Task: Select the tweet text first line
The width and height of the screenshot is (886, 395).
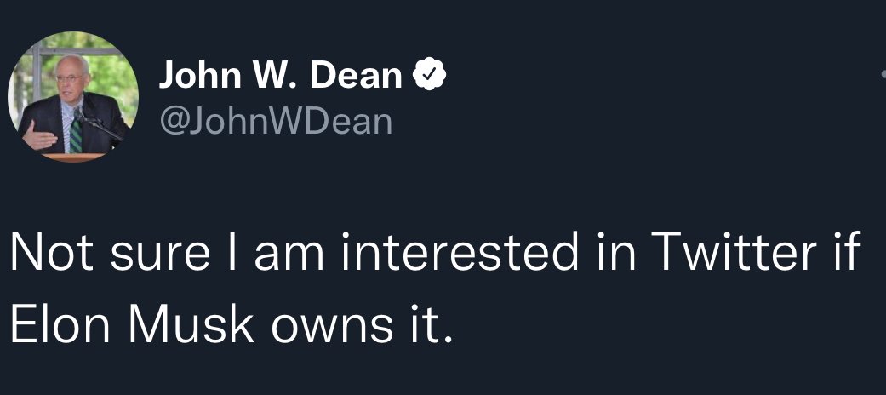Action: [x=435, y=251]
